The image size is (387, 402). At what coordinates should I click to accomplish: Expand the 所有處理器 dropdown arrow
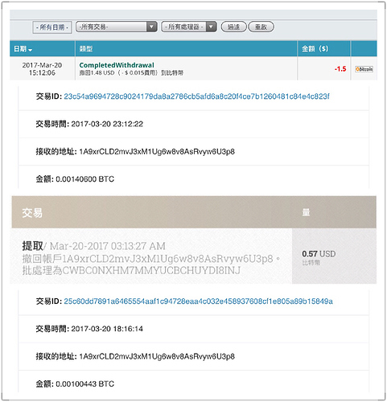point(212,27)
